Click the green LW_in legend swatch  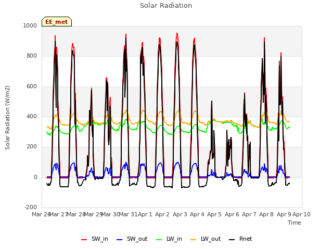[x=159, y=240]
